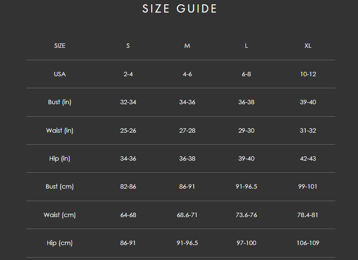Screen dimensions: 358x260
Task: Click the 106-109 hip cm value
Action: [x=308, y=243]
